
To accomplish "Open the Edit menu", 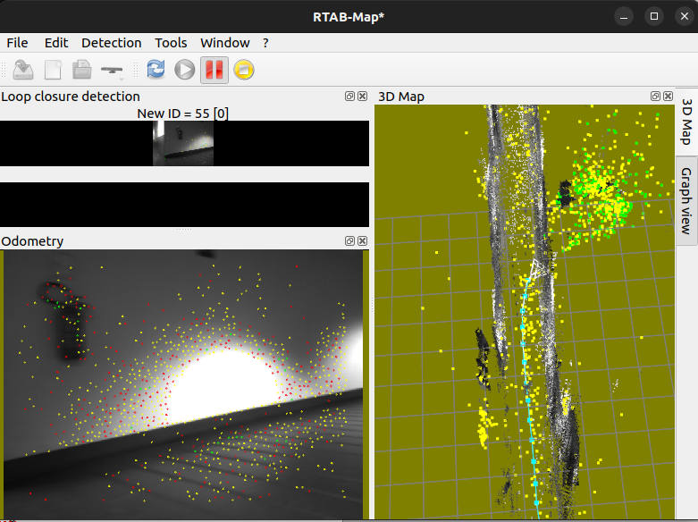I will 56,43.
